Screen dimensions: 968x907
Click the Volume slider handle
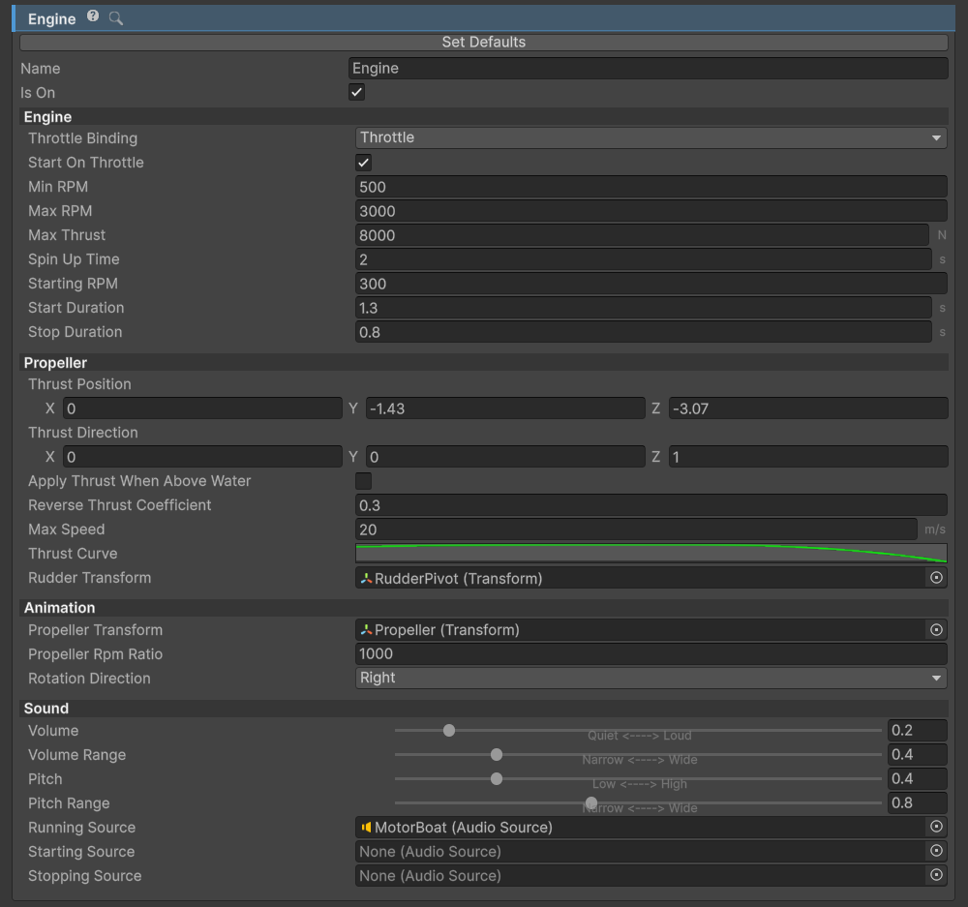[449, 731]
